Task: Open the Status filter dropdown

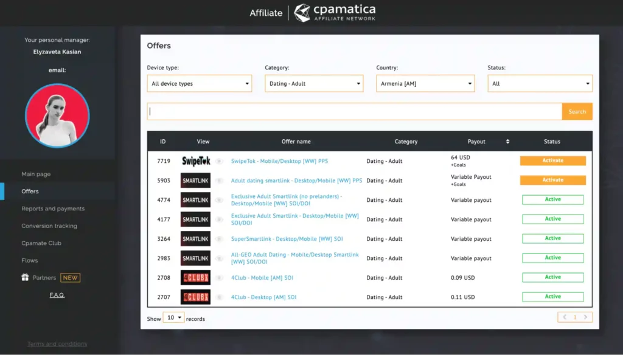Action: (x=539, y=83)
